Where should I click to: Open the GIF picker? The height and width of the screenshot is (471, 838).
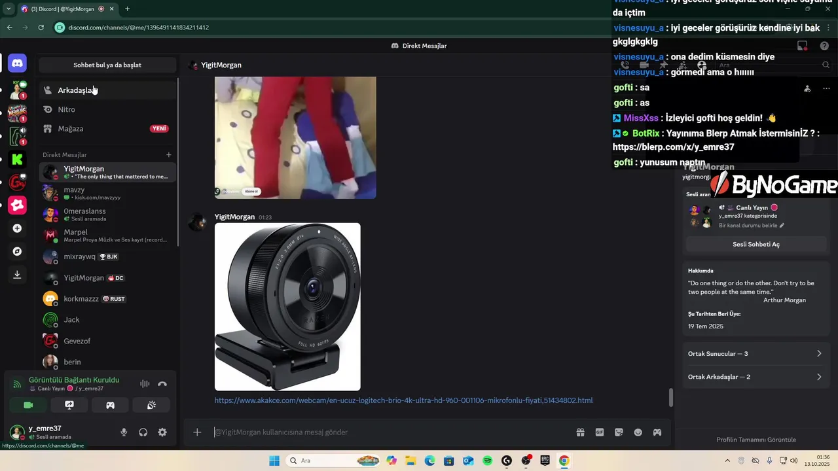[x=599, y=432]
